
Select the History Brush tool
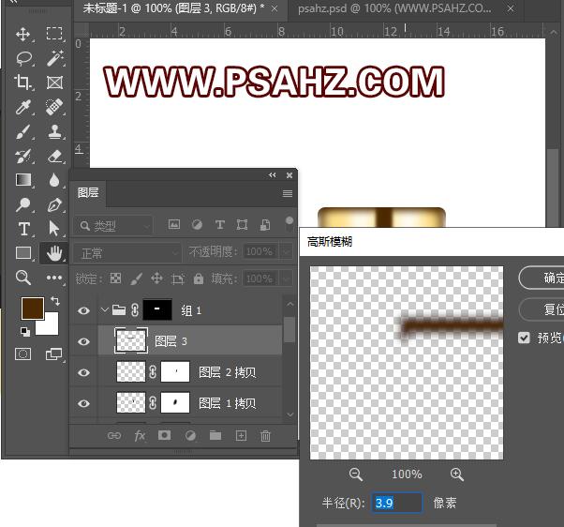pyautogui.click(x=23, y=157)
